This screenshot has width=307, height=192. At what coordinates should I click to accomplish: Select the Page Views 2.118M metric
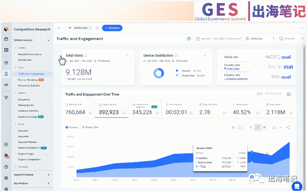coord(279,109)
